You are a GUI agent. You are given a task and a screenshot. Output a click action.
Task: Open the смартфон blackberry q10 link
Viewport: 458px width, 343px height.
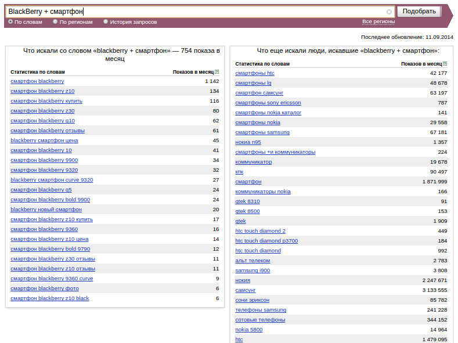pos(42,121)
